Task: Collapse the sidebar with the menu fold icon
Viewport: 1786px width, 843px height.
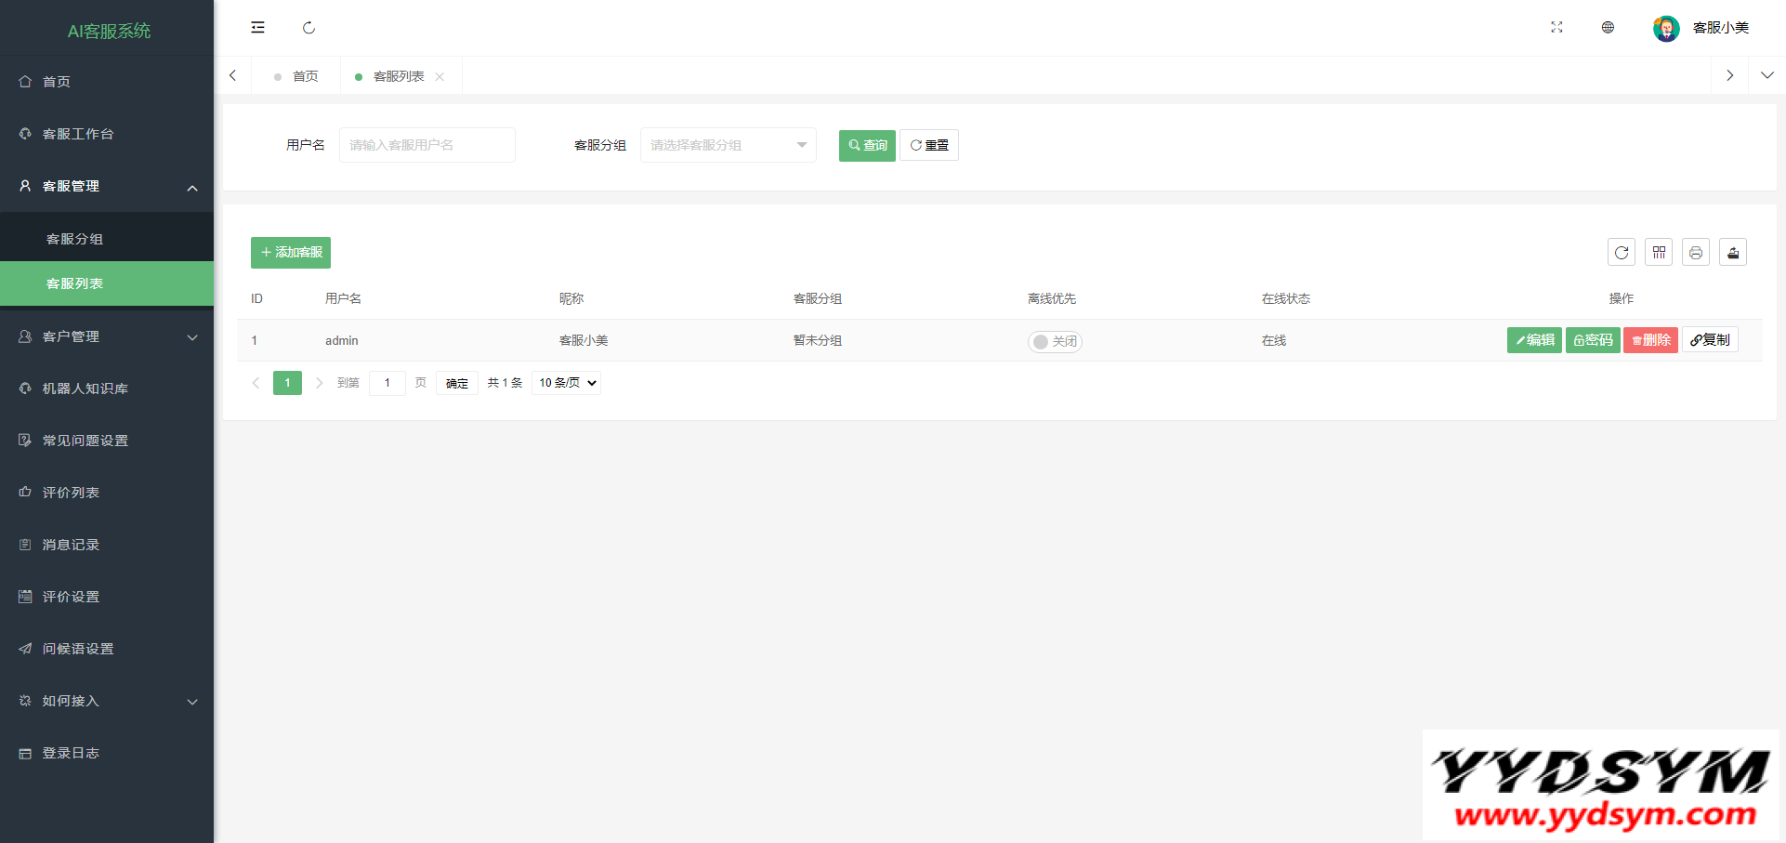Action: [x=257, y=28]
